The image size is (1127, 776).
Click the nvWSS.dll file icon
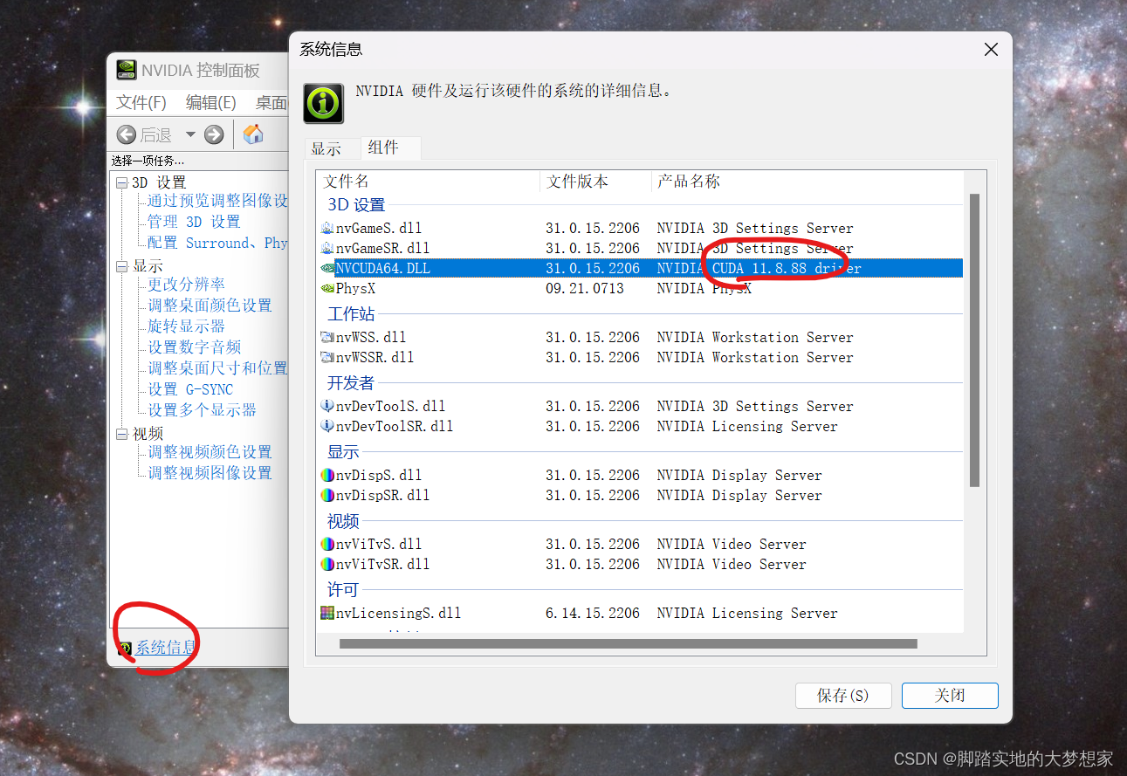pos(327,337)
